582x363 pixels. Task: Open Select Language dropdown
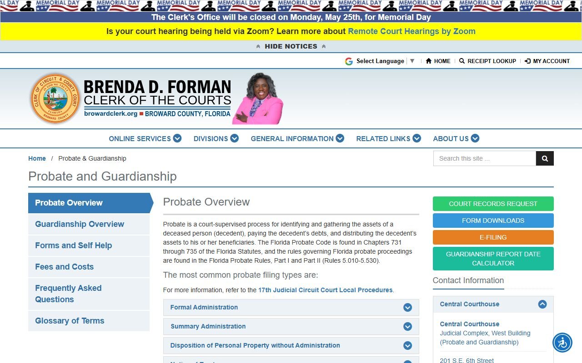[385, 61]
